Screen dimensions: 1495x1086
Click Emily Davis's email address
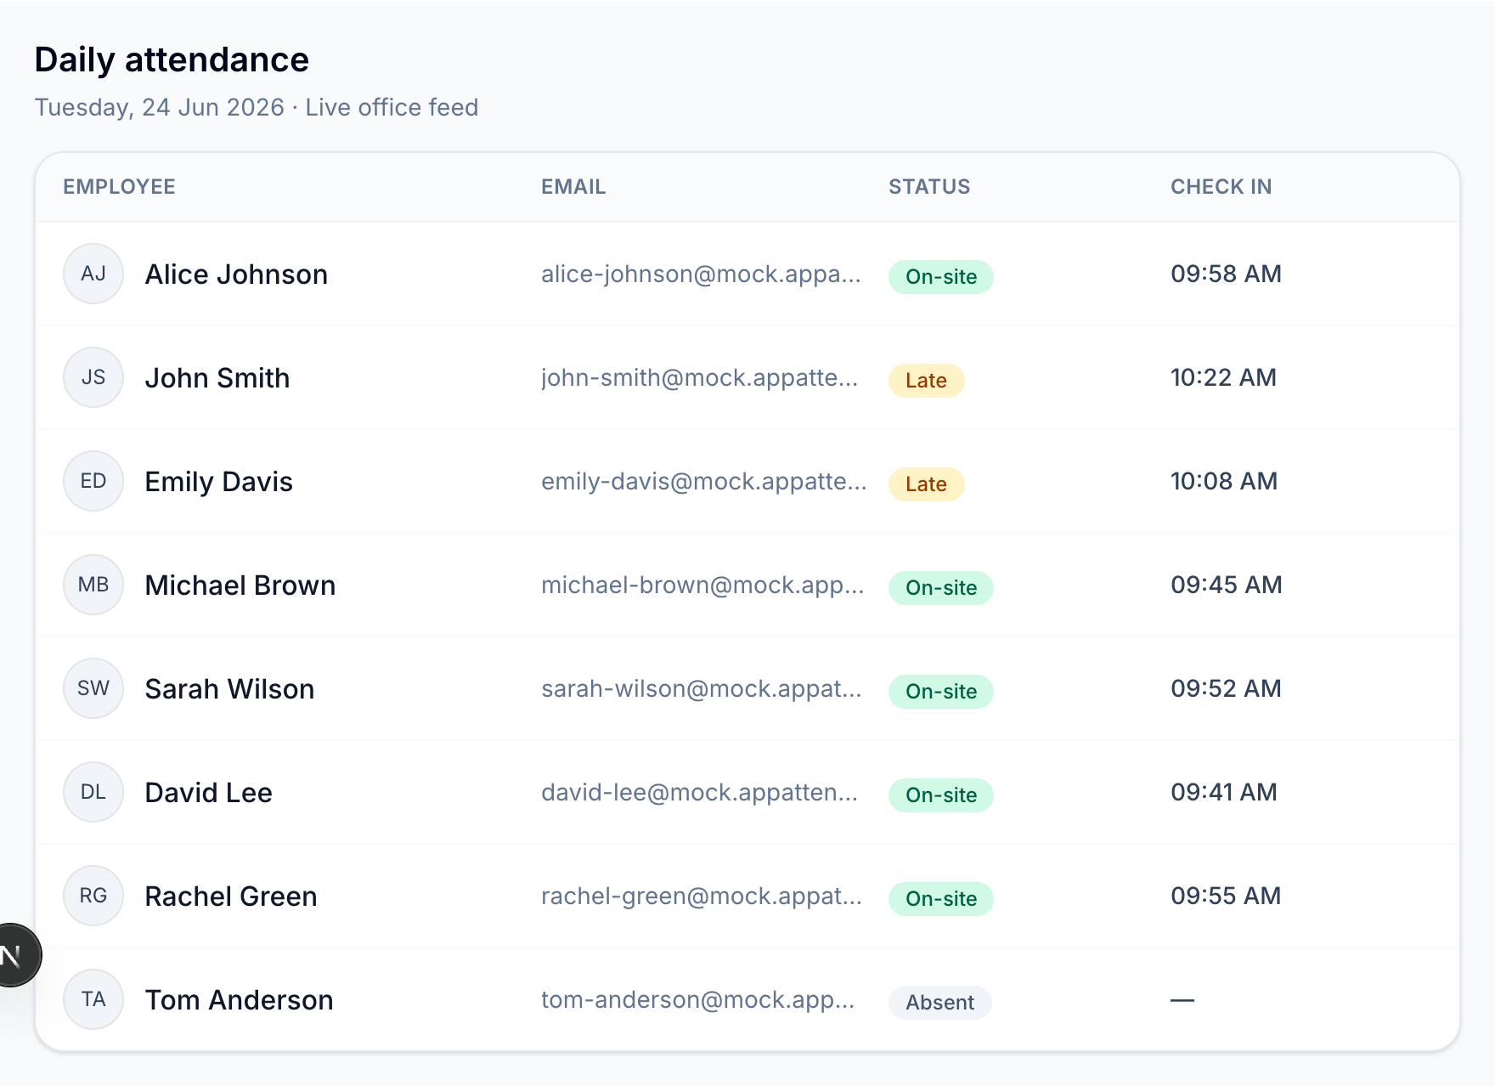(704, 482)
